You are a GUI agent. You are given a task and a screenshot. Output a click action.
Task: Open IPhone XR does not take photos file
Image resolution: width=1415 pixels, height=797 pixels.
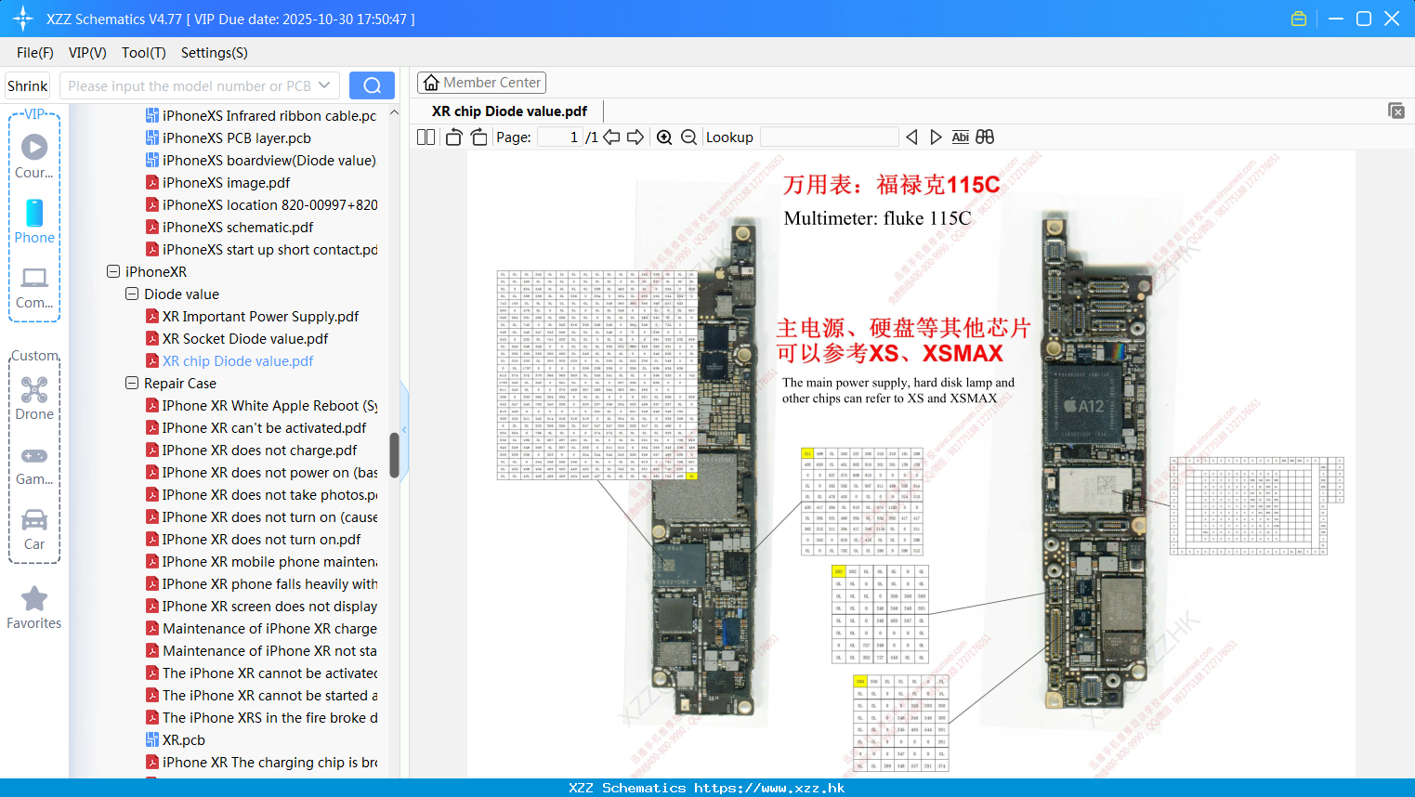[x=269, y=494]
